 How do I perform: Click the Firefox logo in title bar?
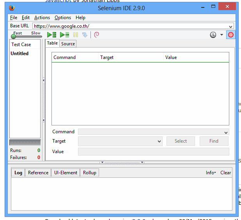click(x=12, y=8)
